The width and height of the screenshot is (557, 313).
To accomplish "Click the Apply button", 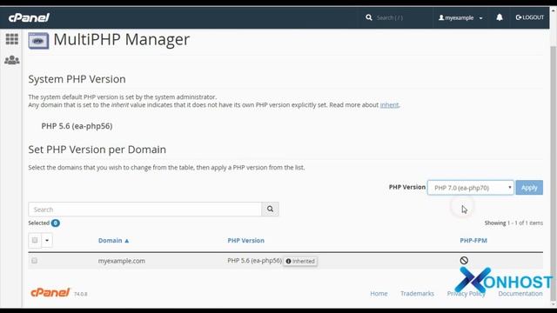I will point(529,188).
